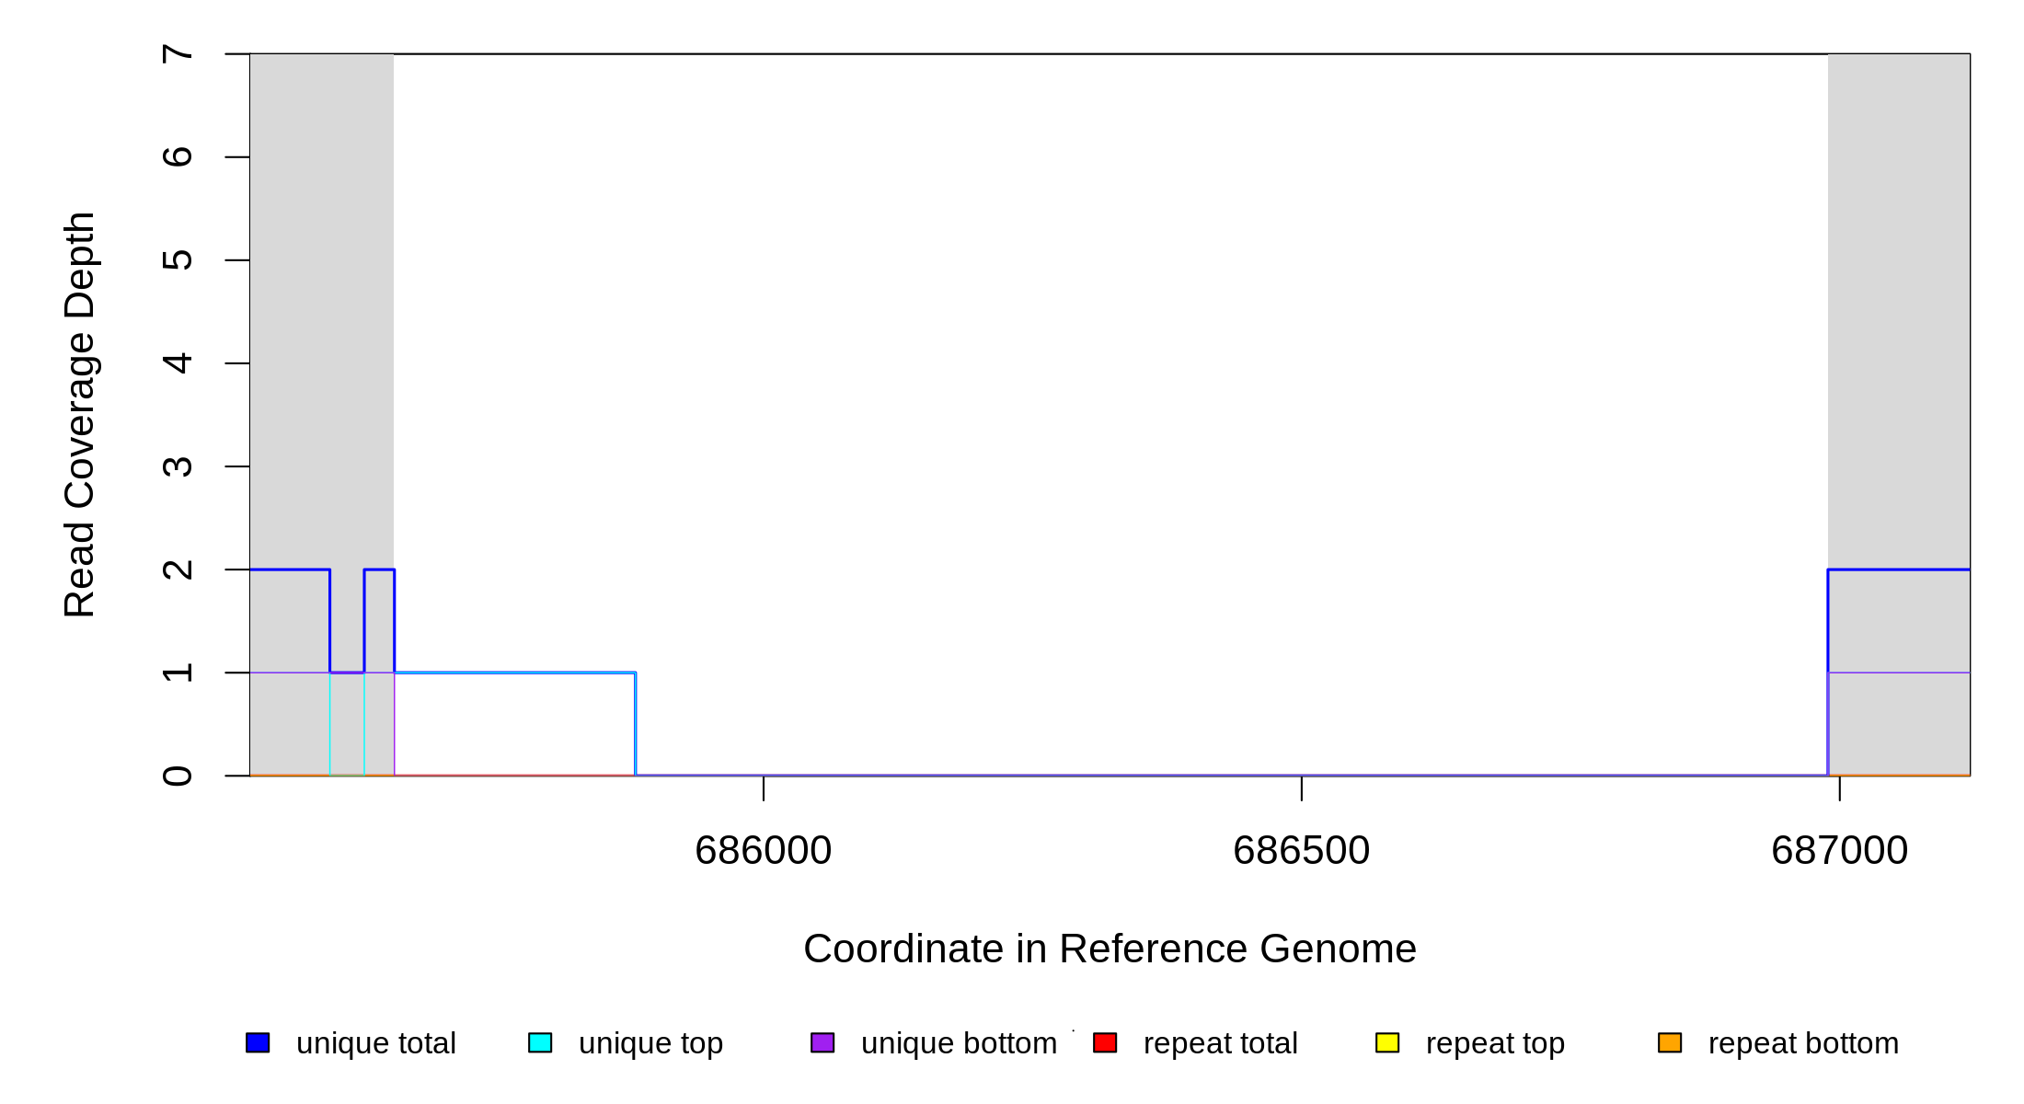The image size is (2024, 1104).
Task: Click the purple 'unique bottom' legend swatch
Action: click(822, 1042)
